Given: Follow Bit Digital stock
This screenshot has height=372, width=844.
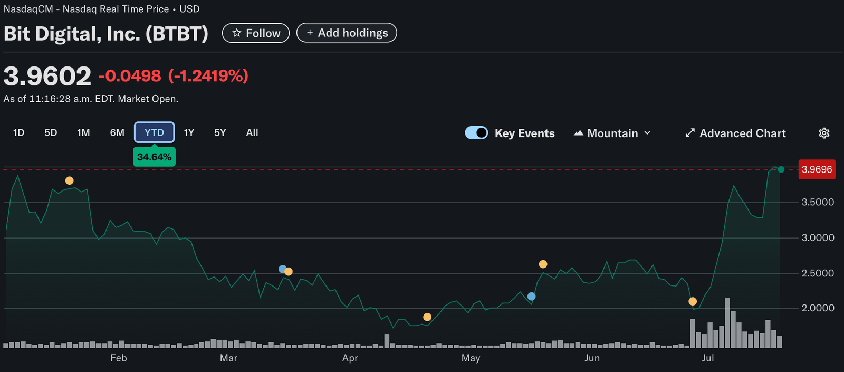Looking at the screenshot, I should coord(256,33).
